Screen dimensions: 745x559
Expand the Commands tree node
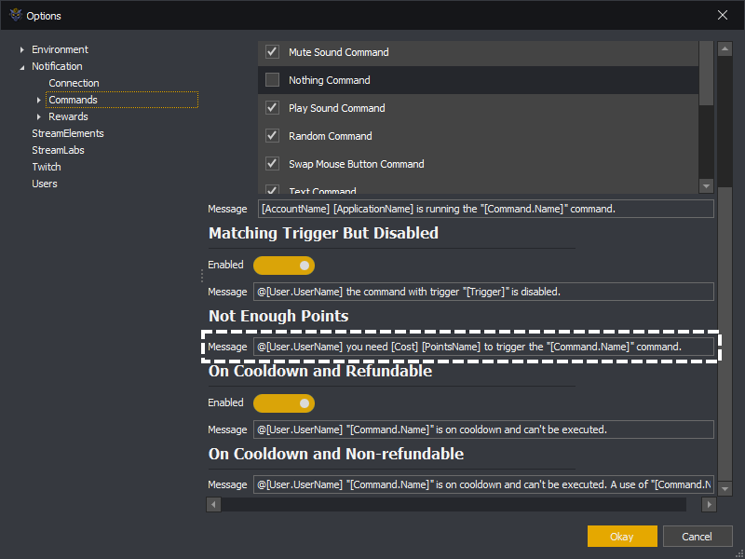(x=39, y=100)
